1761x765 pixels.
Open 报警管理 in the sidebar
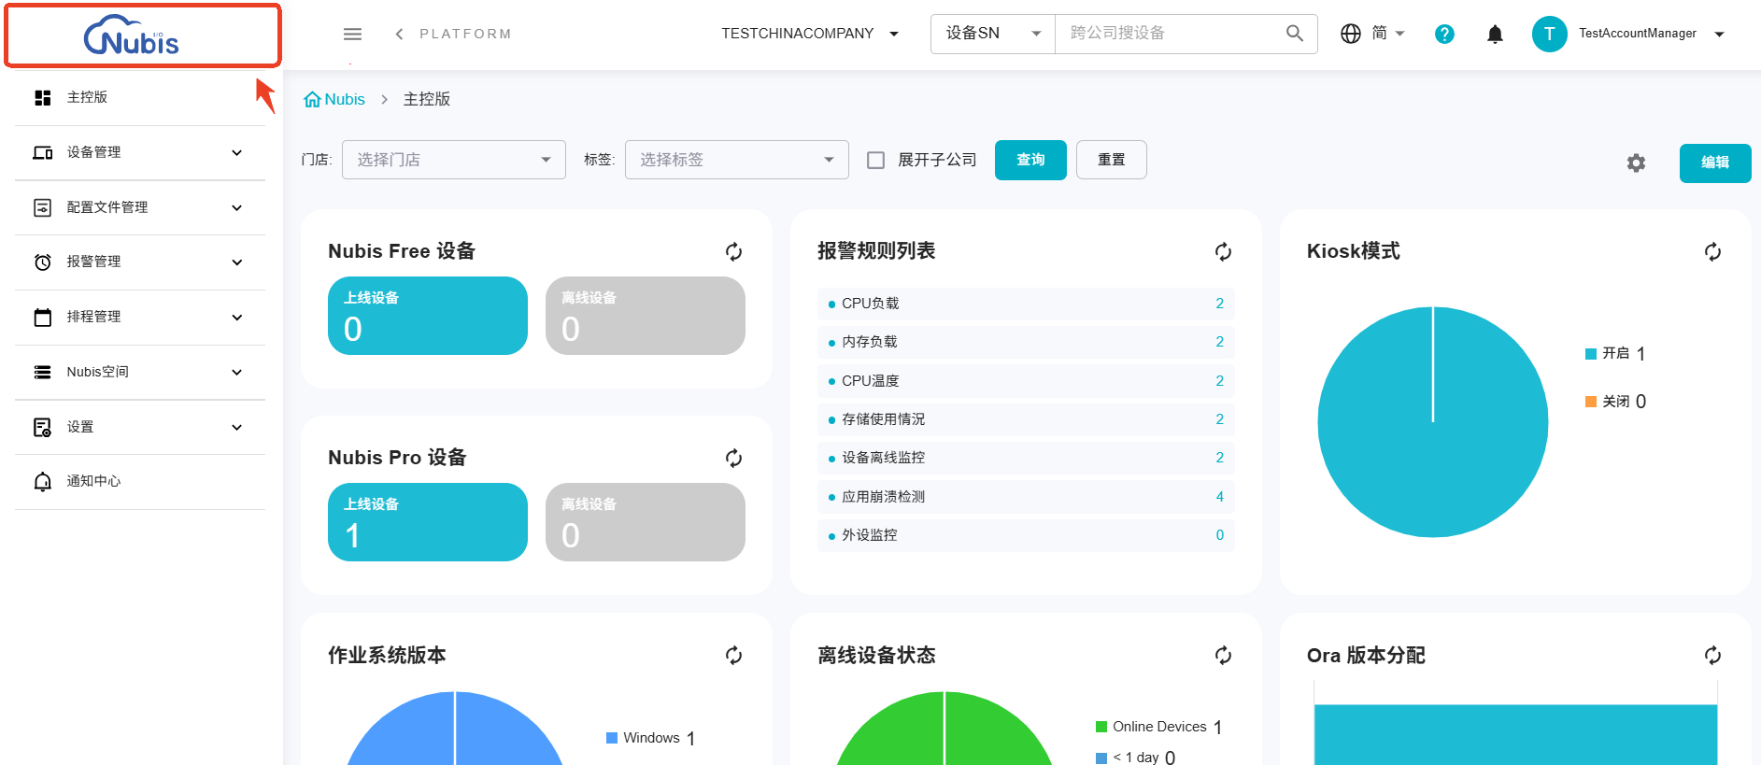[140, 262]
